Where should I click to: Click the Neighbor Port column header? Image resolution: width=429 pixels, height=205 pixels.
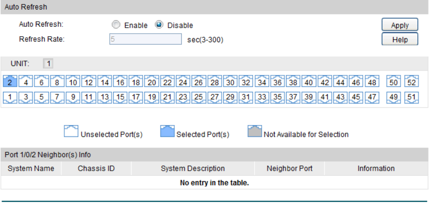click(x=289, y=169)
